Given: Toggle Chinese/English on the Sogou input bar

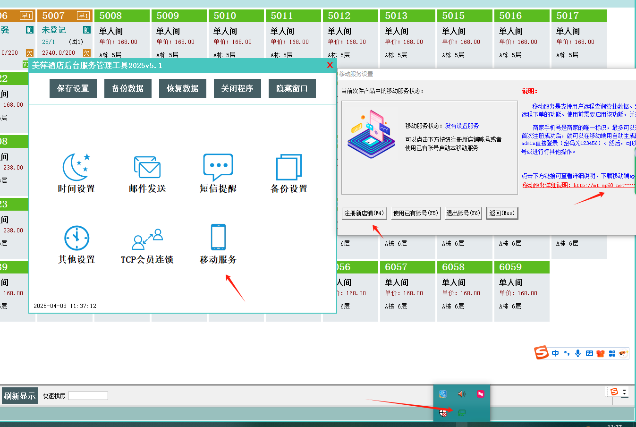Looking at the screenshot, I should [555, 353].
